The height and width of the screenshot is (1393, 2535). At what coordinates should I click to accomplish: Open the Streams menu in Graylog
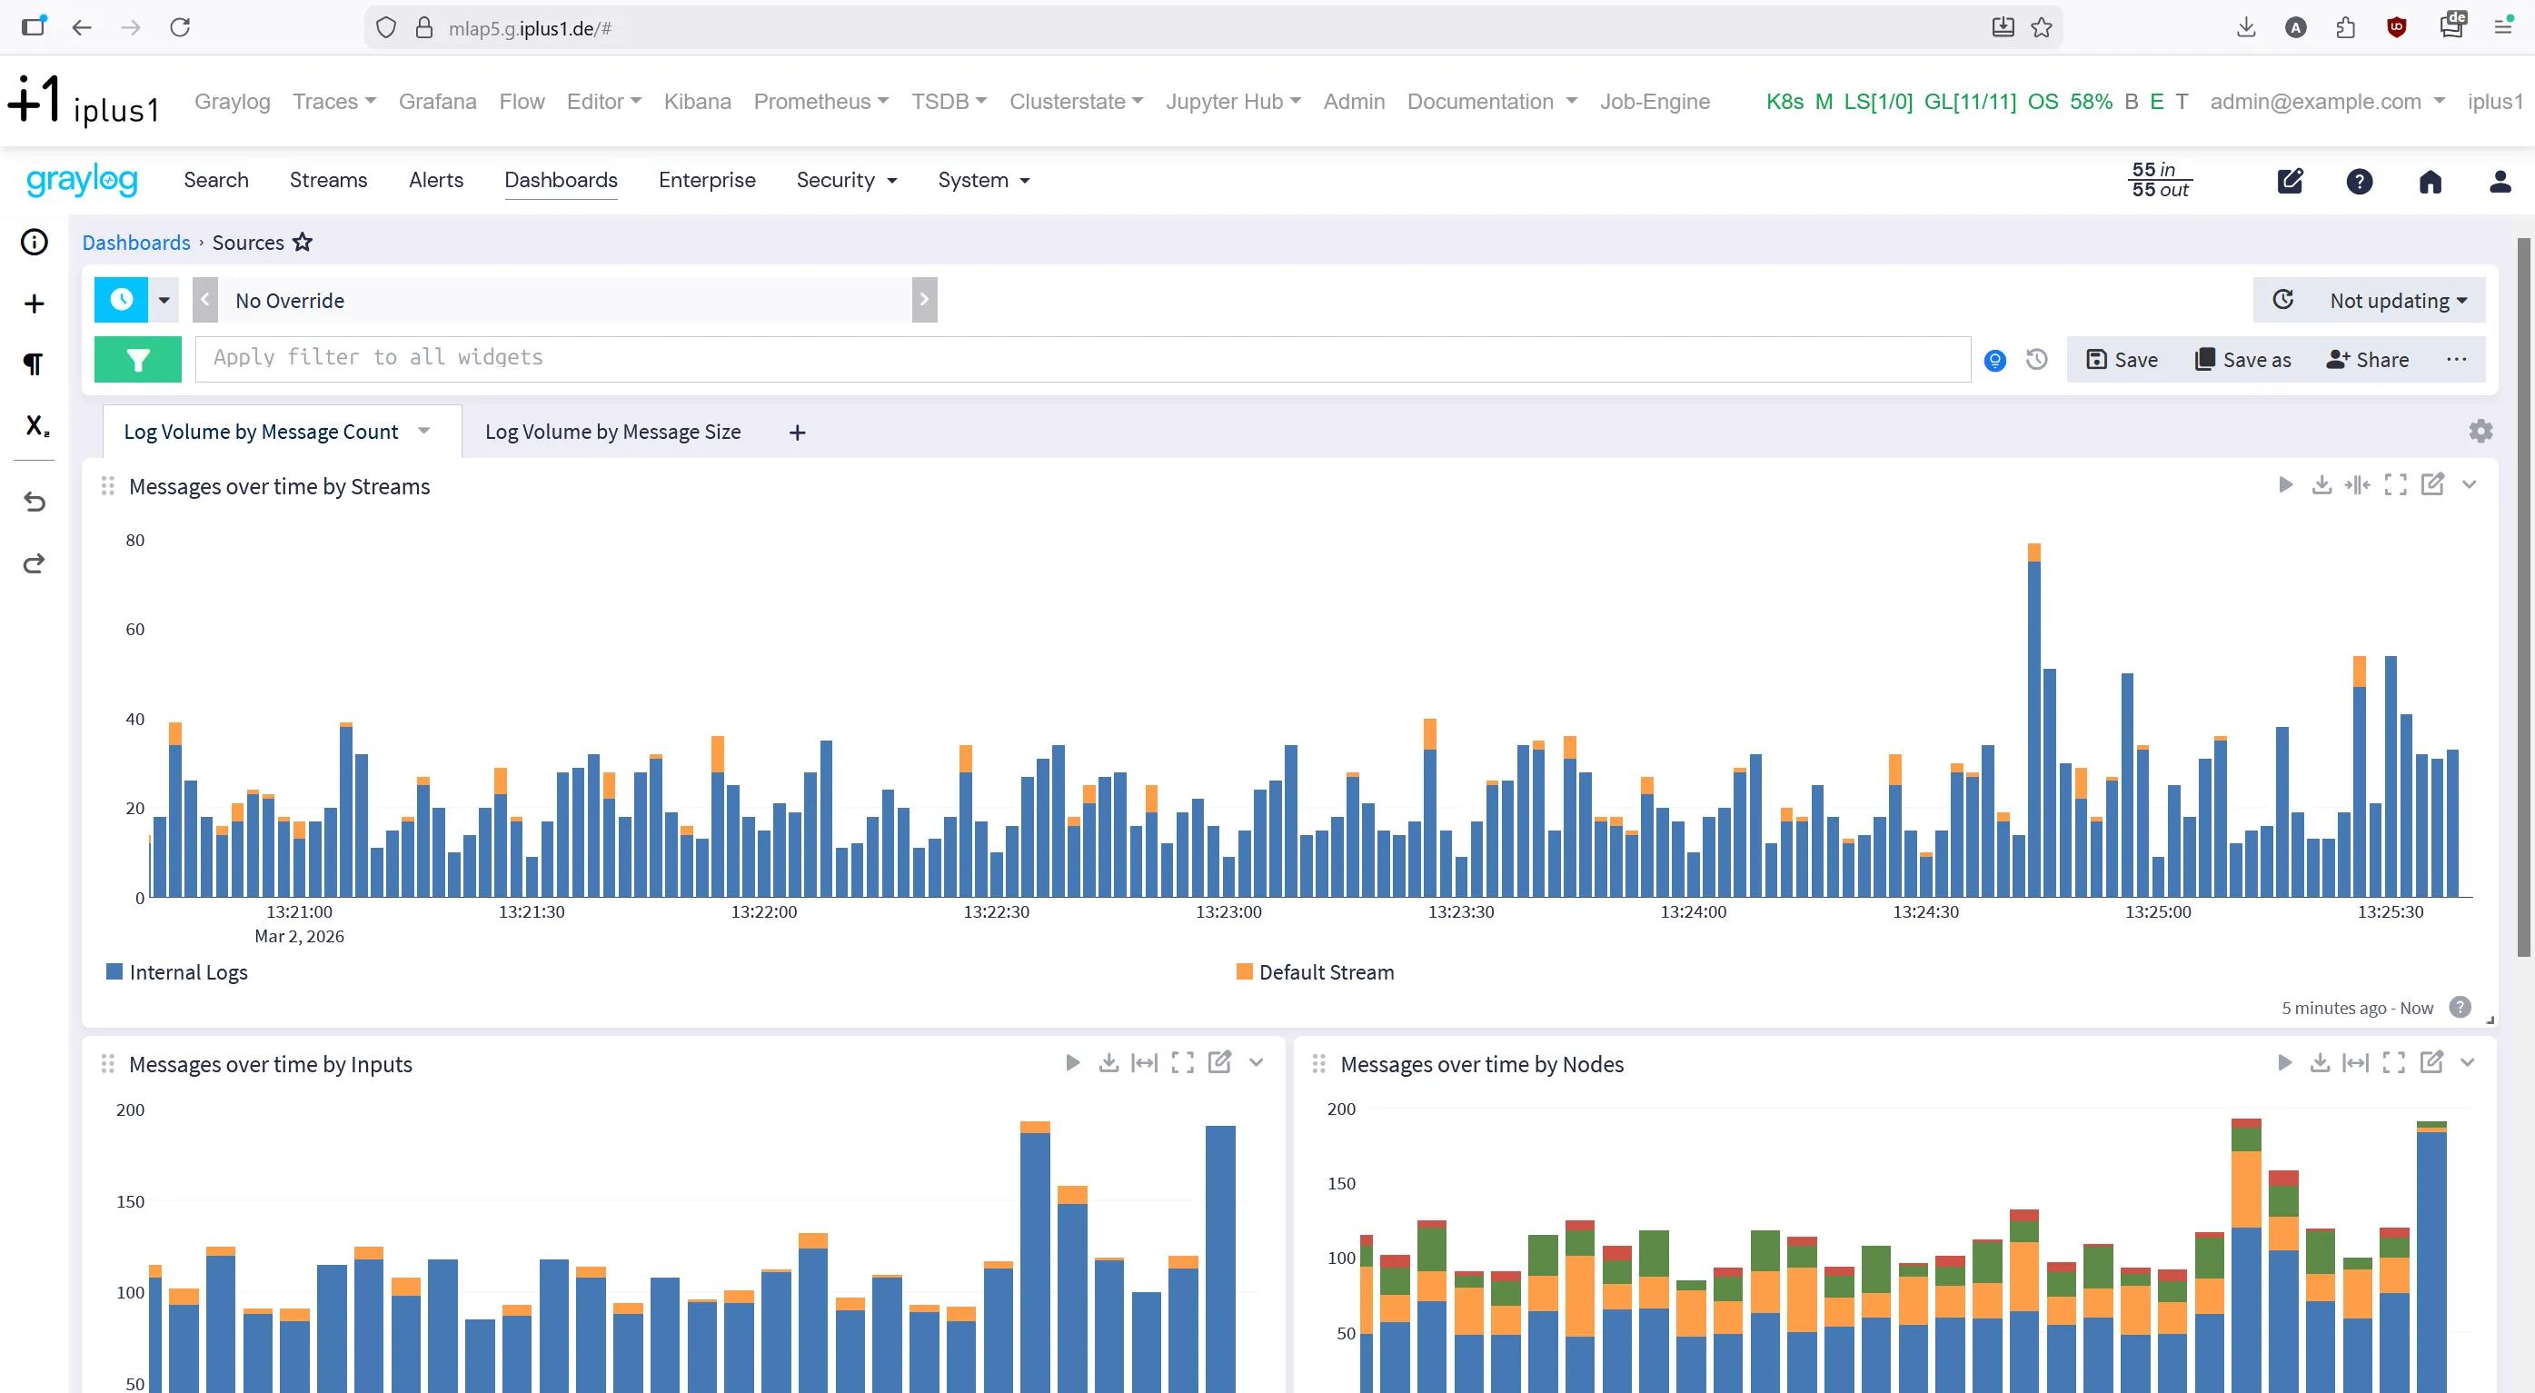(328, 180)
